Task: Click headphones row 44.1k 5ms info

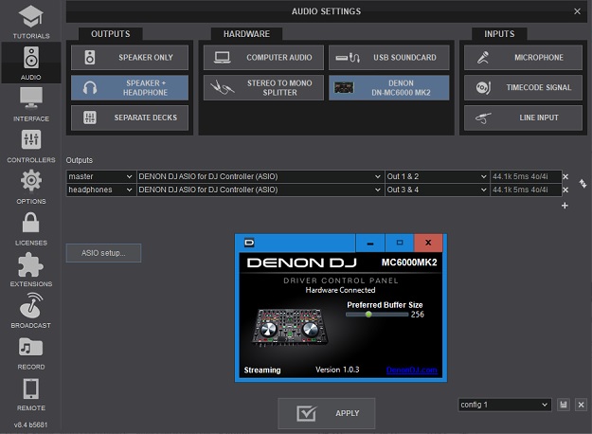Action: point(526,190)
